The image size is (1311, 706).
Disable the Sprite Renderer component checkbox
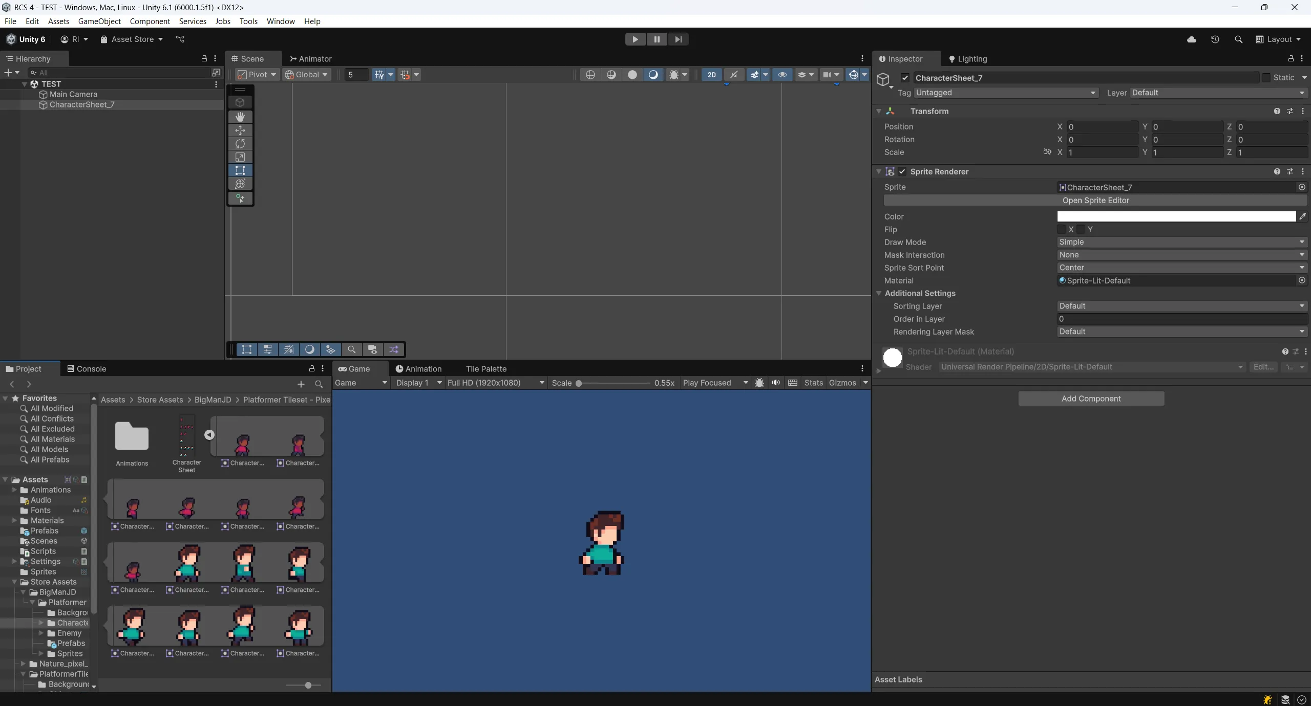(x=902, y=171)
